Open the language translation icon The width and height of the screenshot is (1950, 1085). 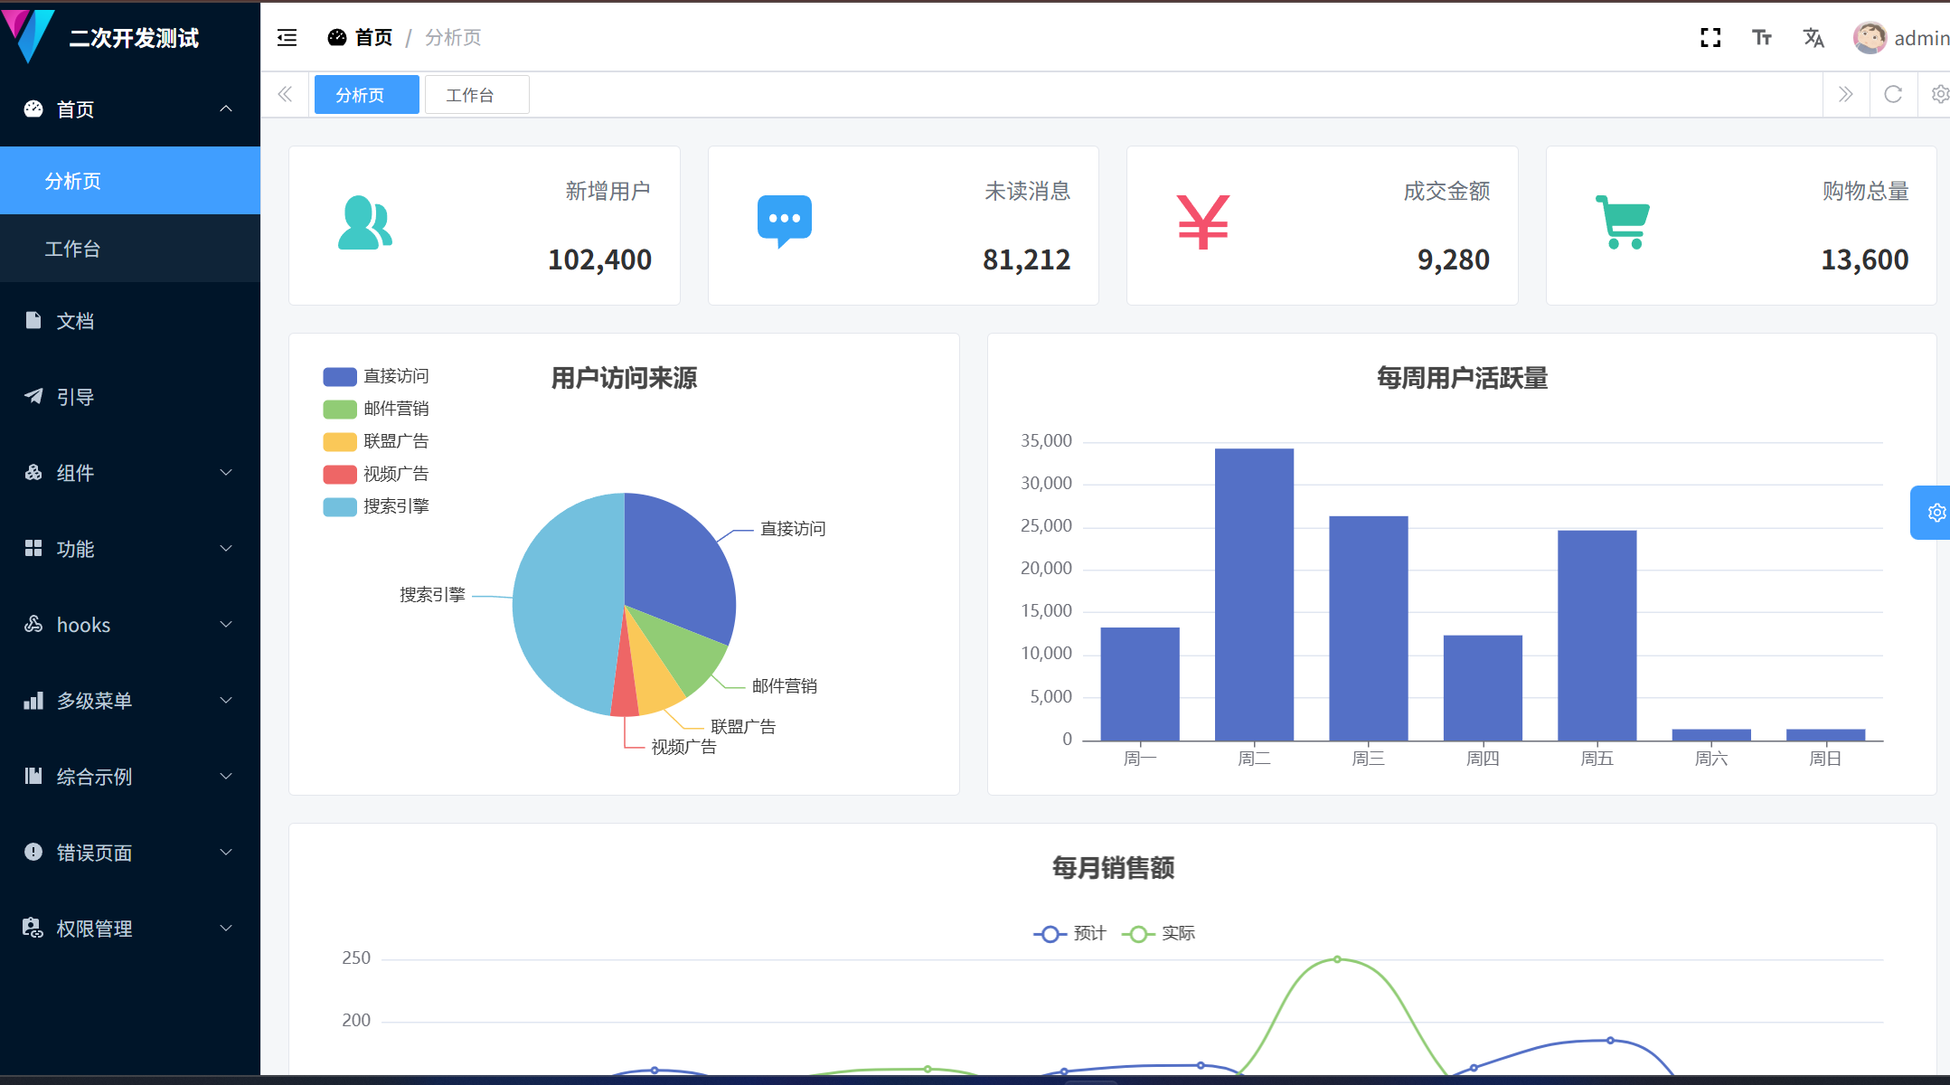click(1813, 37)
